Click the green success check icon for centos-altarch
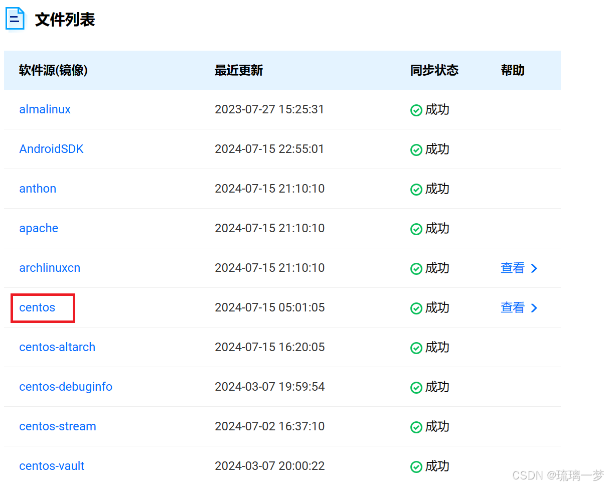 [x=416, y=348]
